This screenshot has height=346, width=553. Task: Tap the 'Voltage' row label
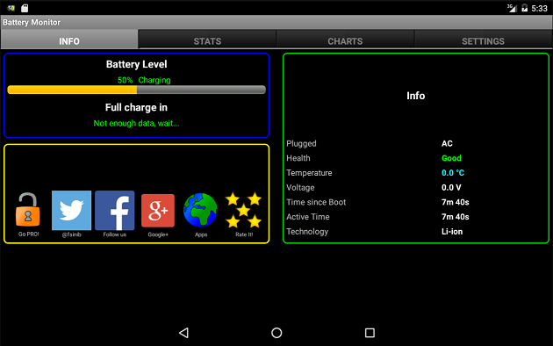tap(300, 188)
